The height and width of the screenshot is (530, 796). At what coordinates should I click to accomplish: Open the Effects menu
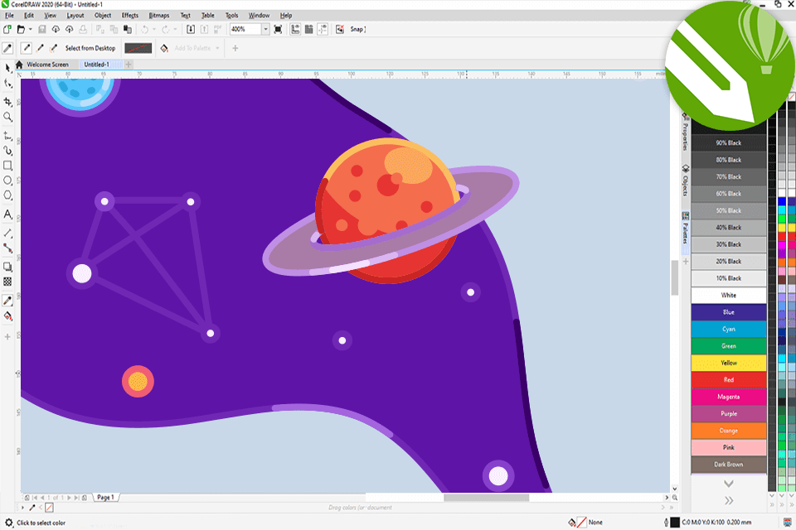[x=130, y=15]
